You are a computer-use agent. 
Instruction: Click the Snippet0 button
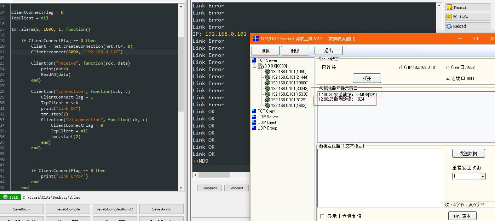(209, 188)
